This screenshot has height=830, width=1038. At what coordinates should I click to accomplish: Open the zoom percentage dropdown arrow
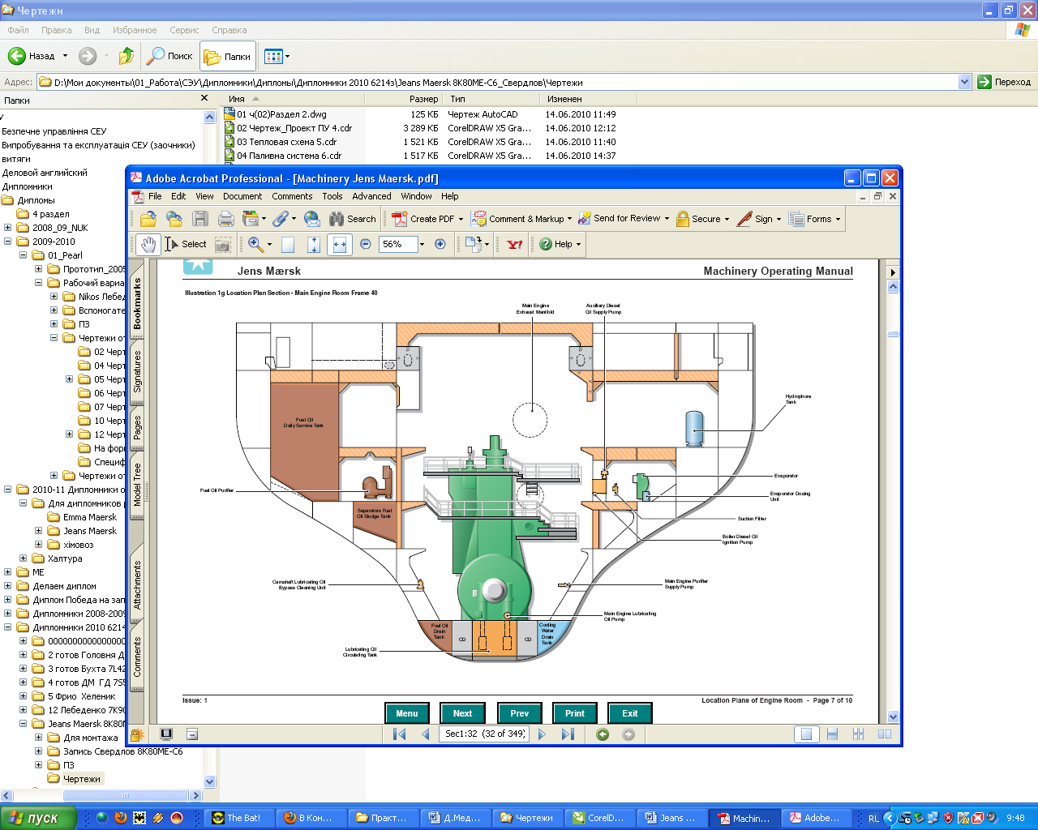coord(422,244)
